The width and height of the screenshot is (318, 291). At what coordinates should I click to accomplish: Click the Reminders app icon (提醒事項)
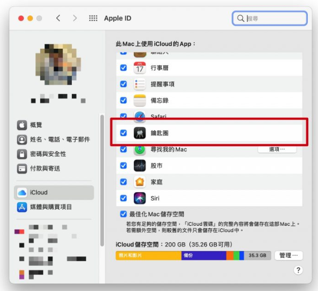[140, 84]
